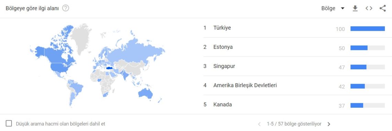This screenshot has width=392, height=131.
Task: Go to next page of regions
Action: click(x=329, y=124)
